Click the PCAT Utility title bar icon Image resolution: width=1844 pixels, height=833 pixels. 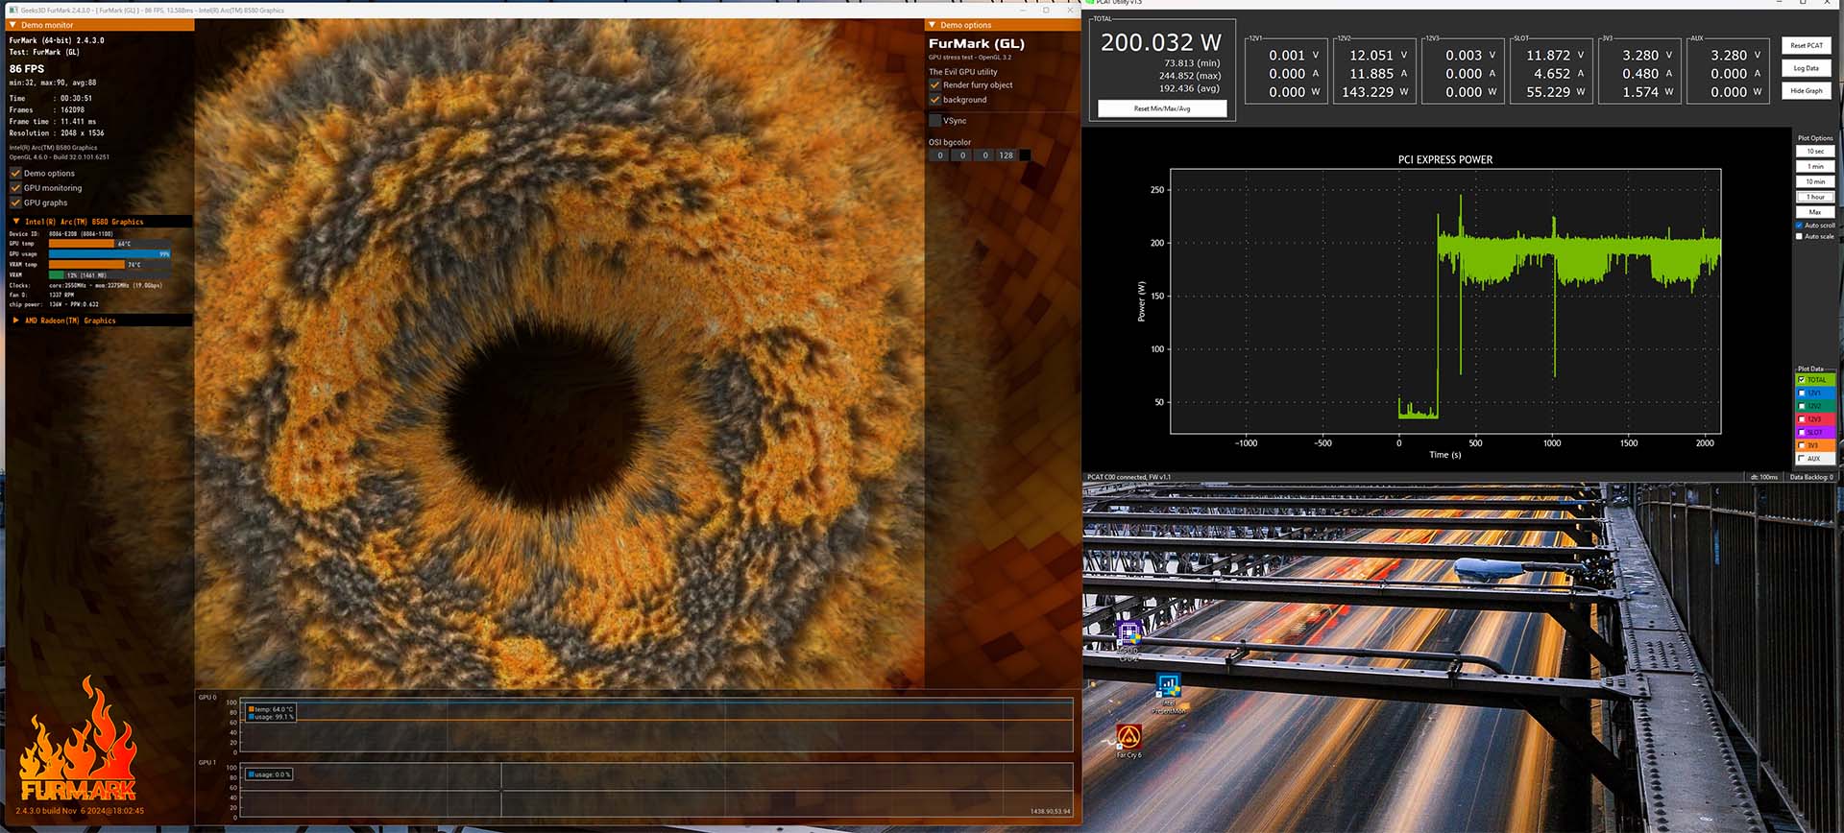pos(1088,3)
